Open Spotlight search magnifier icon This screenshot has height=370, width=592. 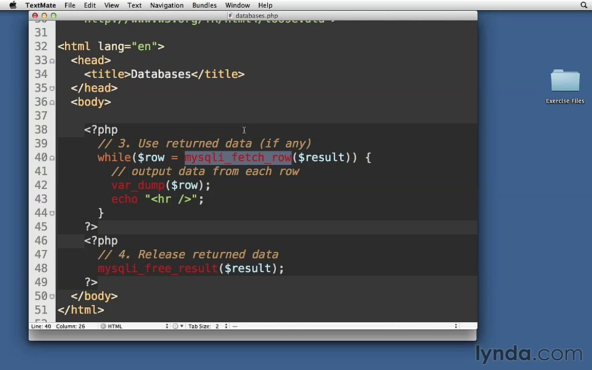click(x=584, y=5)
